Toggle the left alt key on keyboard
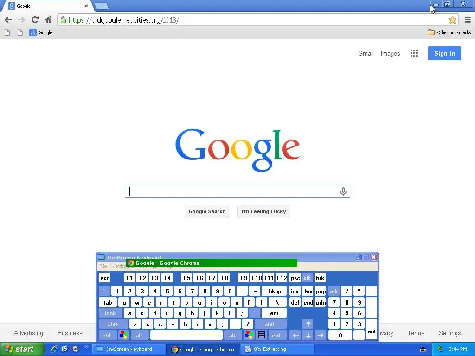The width and height of the screenshot is (475, 356). tap(139, 336)
